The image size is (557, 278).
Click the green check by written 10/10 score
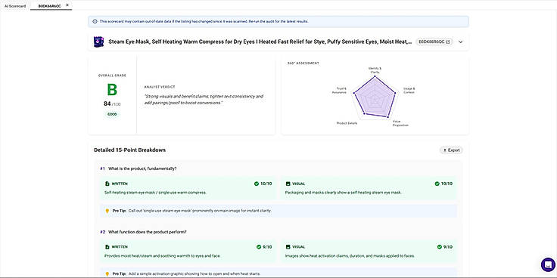pos(256,184)
